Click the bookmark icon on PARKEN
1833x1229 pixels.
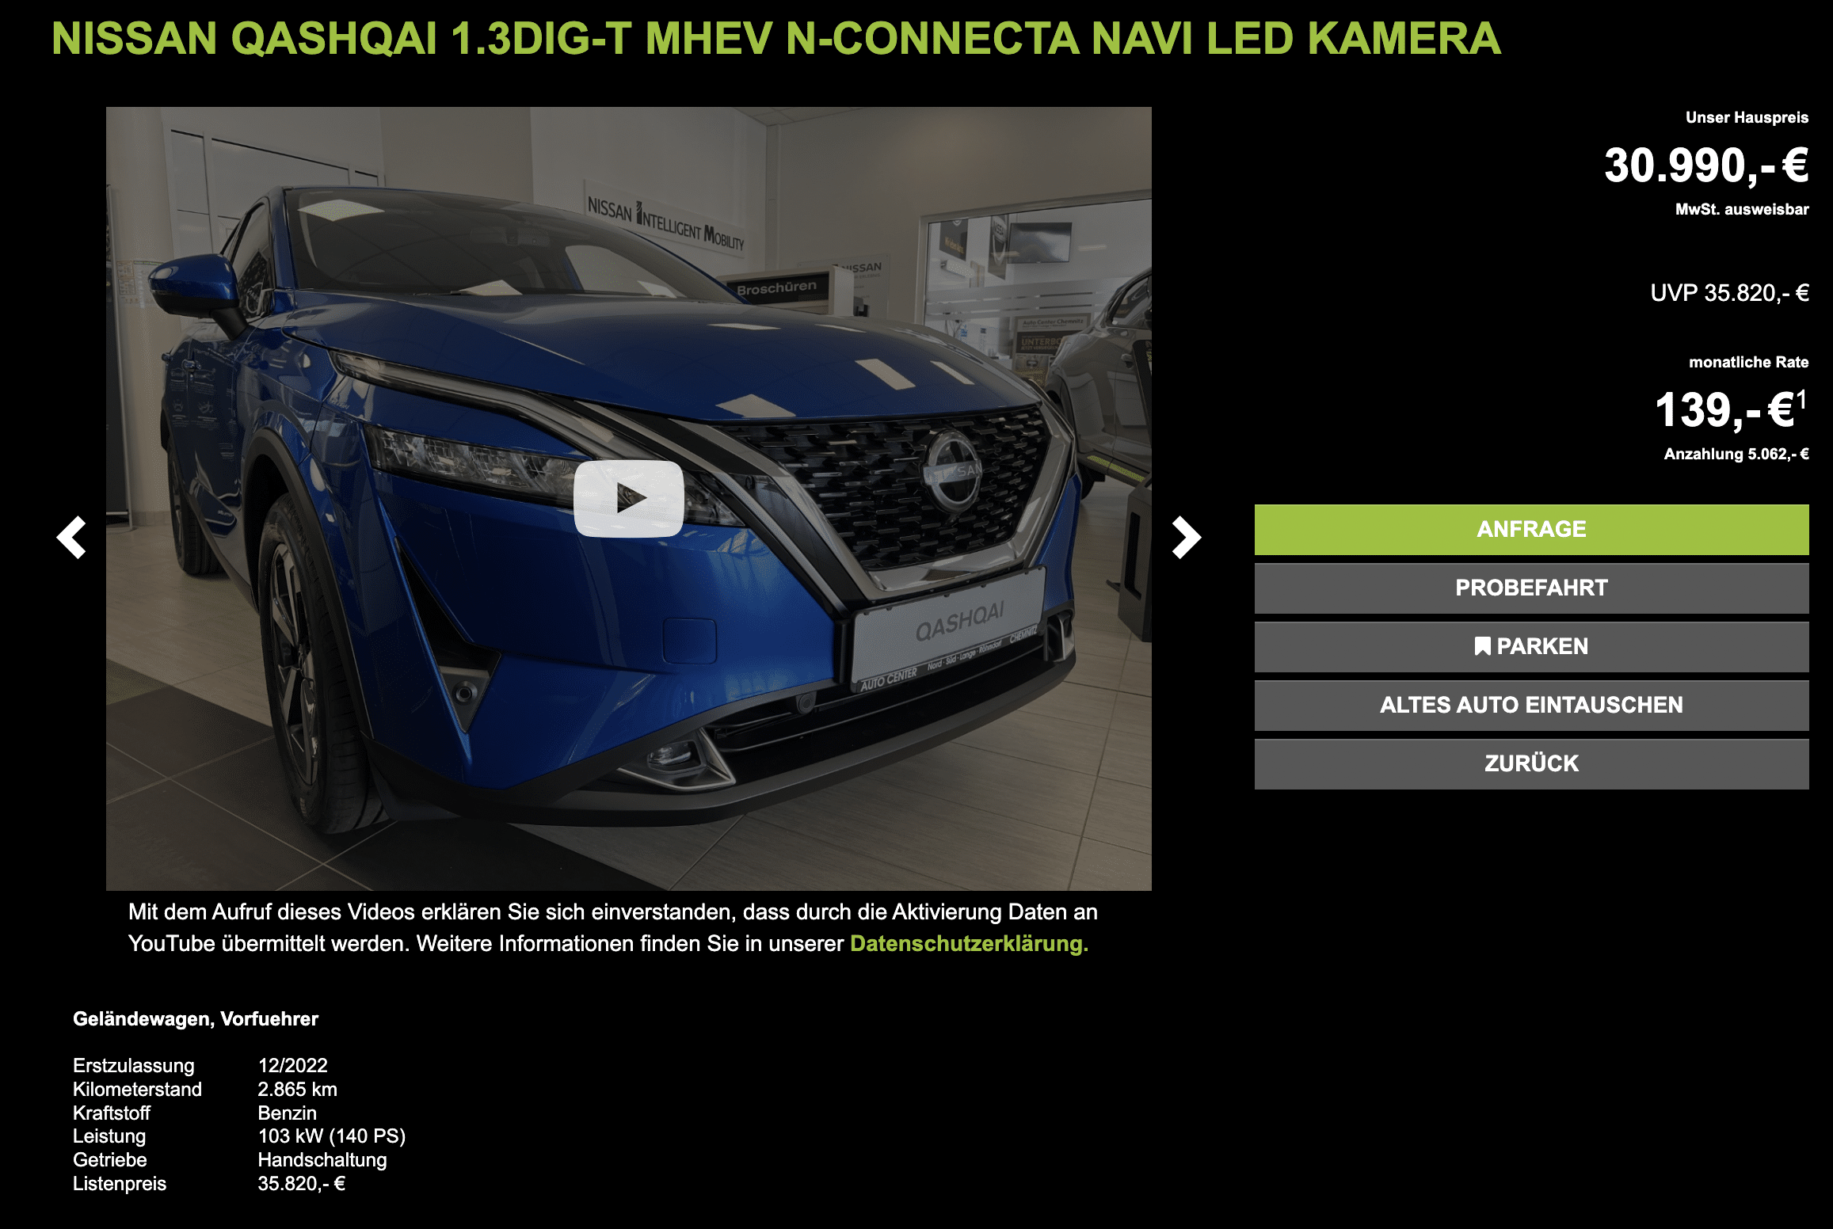point(1482,646)
